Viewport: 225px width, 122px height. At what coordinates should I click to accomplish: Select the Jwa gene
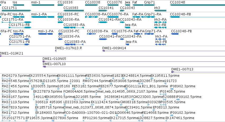coord(127,5)
